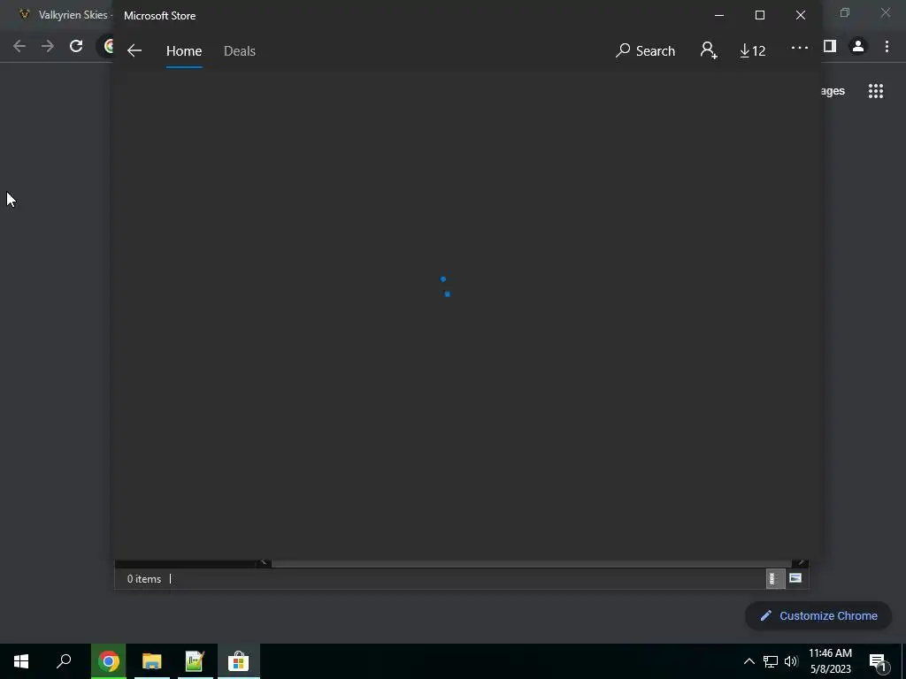The height and width of the screenshot is (679, 906).
Task: Click the File Explorer horizontal scrollbar
Action: pos(531,563)
